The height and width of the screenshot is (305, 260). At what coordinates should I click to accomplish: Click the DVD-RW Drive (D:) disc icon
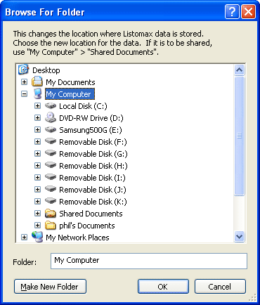[51, 117]
